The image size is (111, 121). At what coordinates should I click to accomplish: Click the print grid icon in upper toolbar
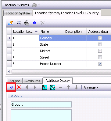(x=27, y=23)
